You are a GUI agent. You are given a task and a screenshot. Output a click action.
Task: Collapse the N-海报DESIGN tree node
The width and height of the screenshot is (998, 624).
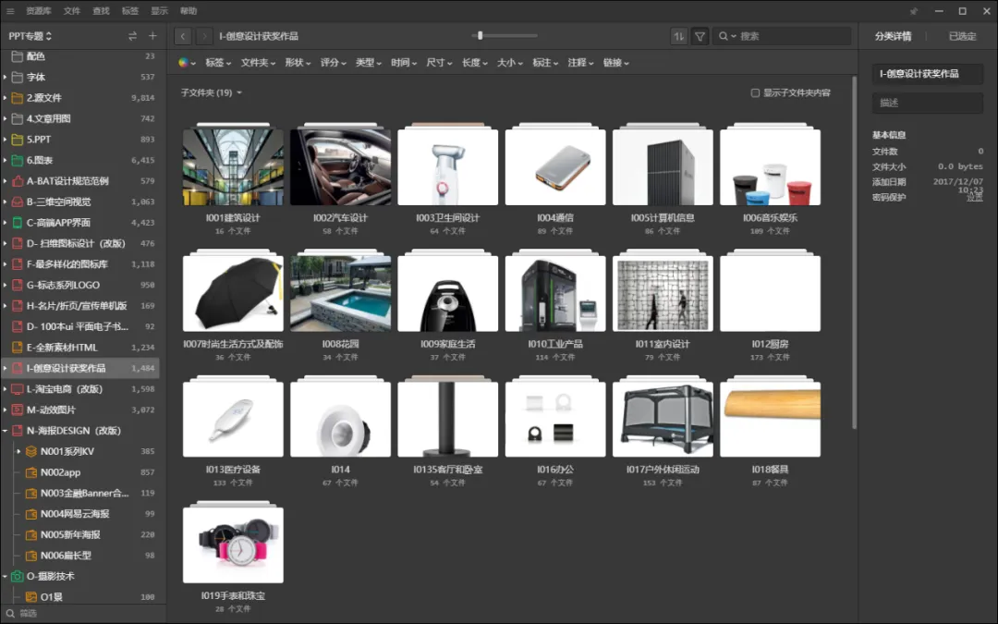click(x=6, y=431)
